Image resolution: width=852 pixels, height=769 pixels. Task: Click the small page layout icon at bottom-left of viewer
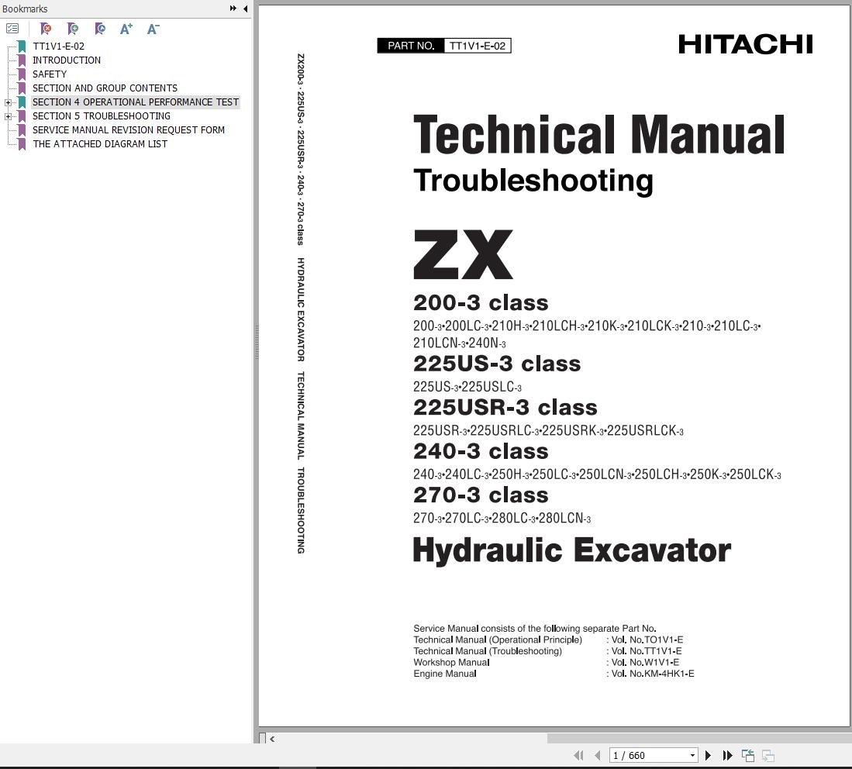coord(263,738)
